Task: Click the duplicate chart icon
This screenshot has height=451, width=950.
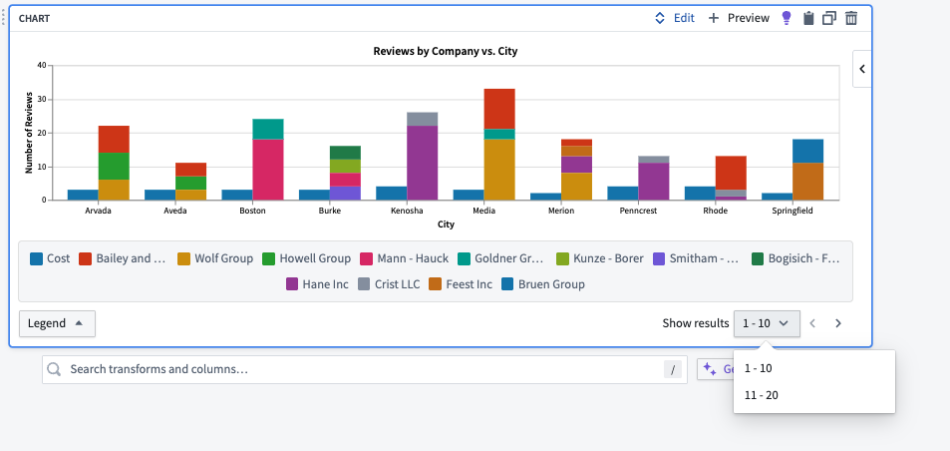Action: click(828, 18)
